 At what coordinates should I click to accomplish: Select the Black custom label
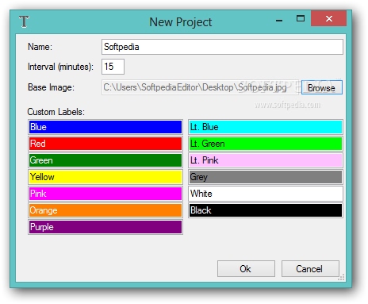click(x=266, y=210)
